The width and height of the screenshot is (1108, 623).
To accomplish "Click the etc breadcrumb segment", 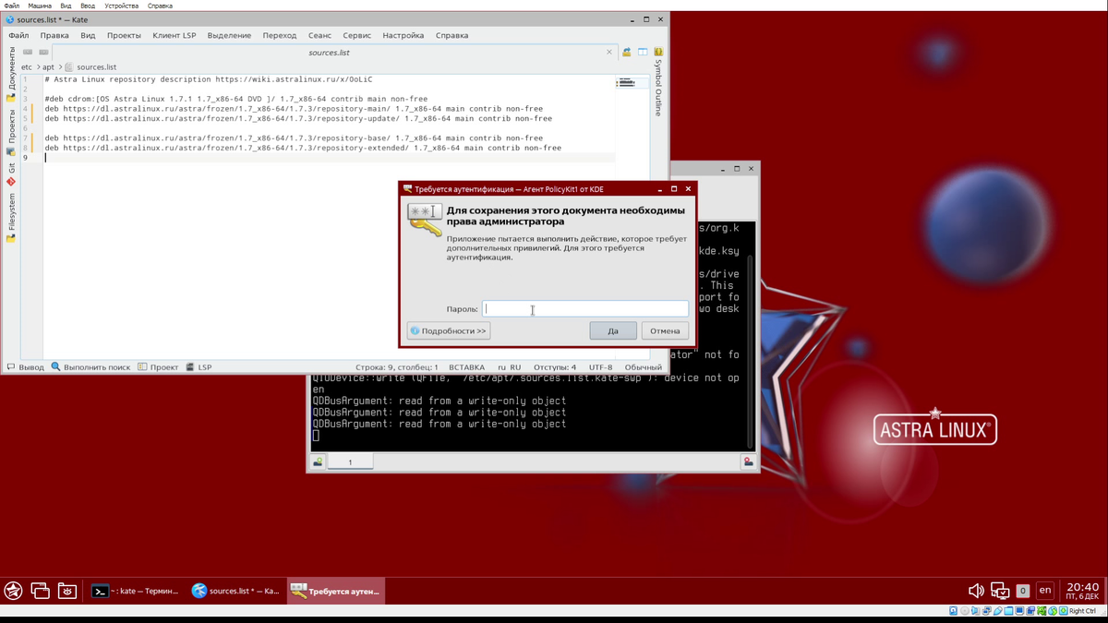I will click(x=27, y=66).
